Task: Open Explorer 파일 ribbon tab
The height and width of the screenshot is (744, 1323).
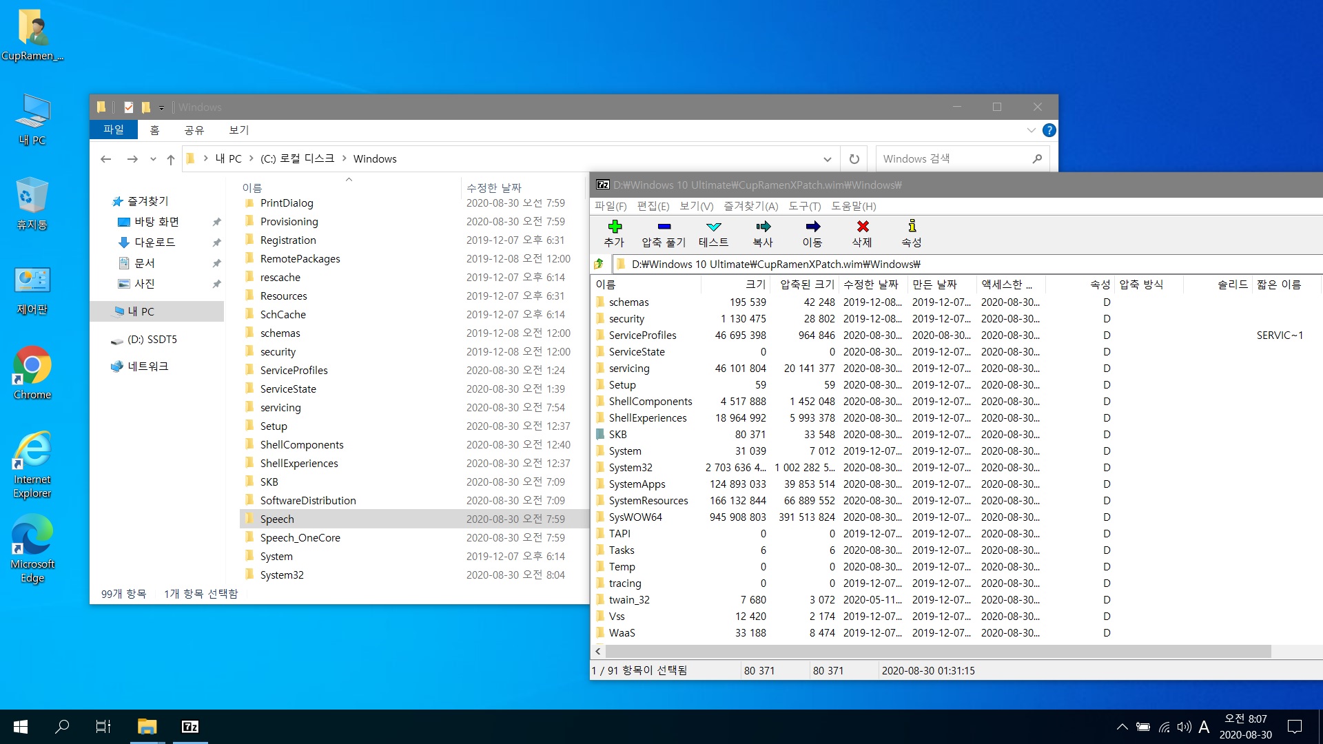Action: tap(114, 130)
